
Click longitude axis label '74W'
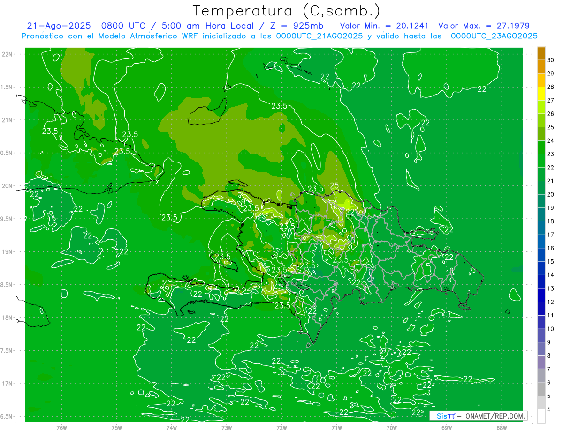[x=172, y=427]
